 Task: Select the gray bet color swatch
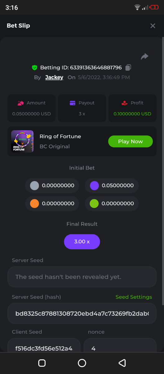(x=34, y=186)
